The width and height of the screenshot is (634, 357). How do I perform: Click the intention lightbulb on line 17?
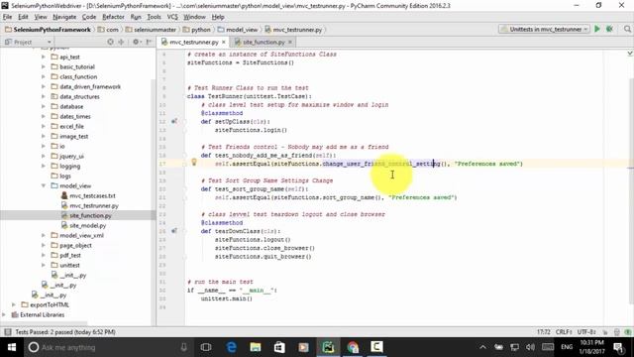point(194,163)
